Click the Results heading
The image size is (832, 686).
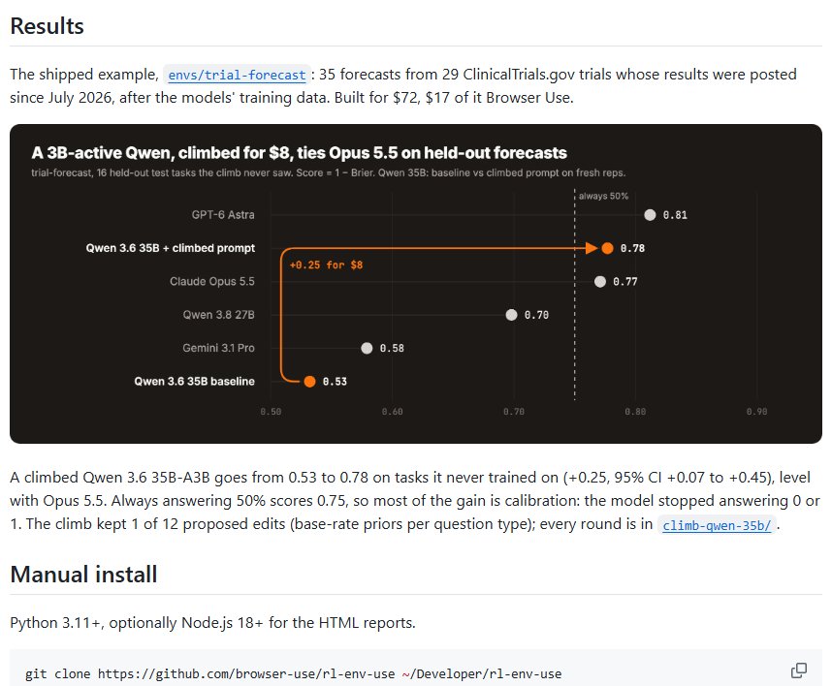click(48, 26)
